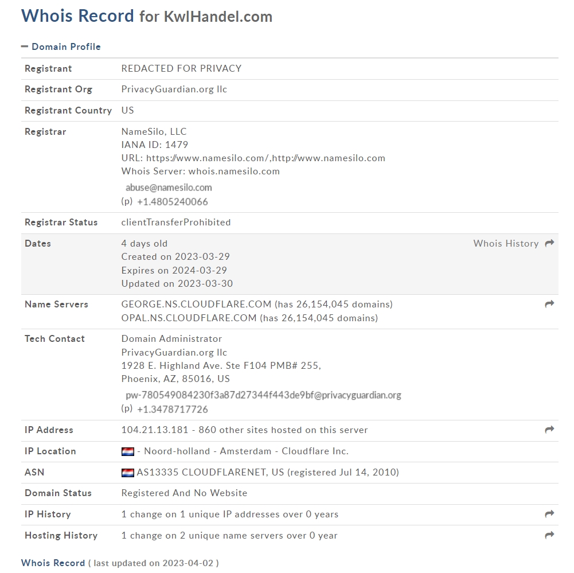Click the Name Servers share arrow icon
This screenshot has width=574, height=573.
click(x=549, y=304)
